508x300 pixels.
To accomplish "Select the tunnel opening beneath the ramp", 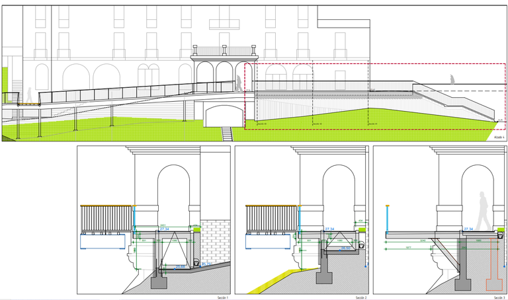I will 221,116.
